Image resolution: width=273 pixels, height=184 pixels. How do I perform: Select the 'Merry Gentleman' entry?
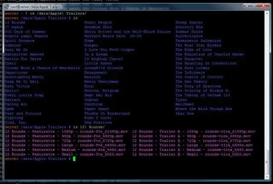pos(102,81)
